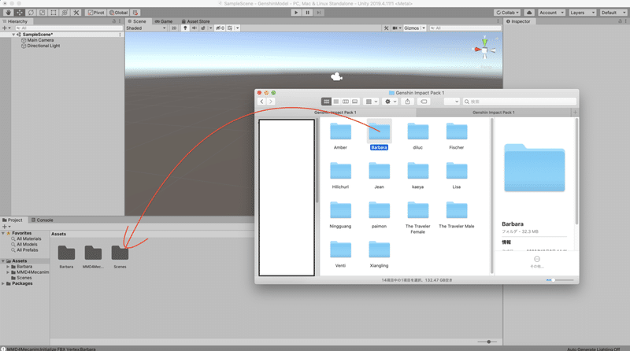The image size is (630, 351).
Task: Expand MMD4Mecanim folder in Project tree
Action: coord(8,272)
